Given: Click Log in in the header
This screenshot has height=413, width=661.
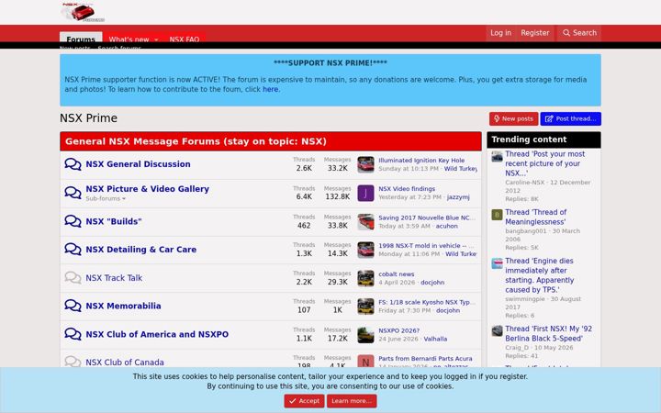Looking at the screenshot, I should pyautogui.click(x=500, y=33).
